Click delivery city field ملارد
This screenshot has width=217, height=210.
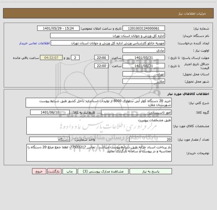pos(144,81)
